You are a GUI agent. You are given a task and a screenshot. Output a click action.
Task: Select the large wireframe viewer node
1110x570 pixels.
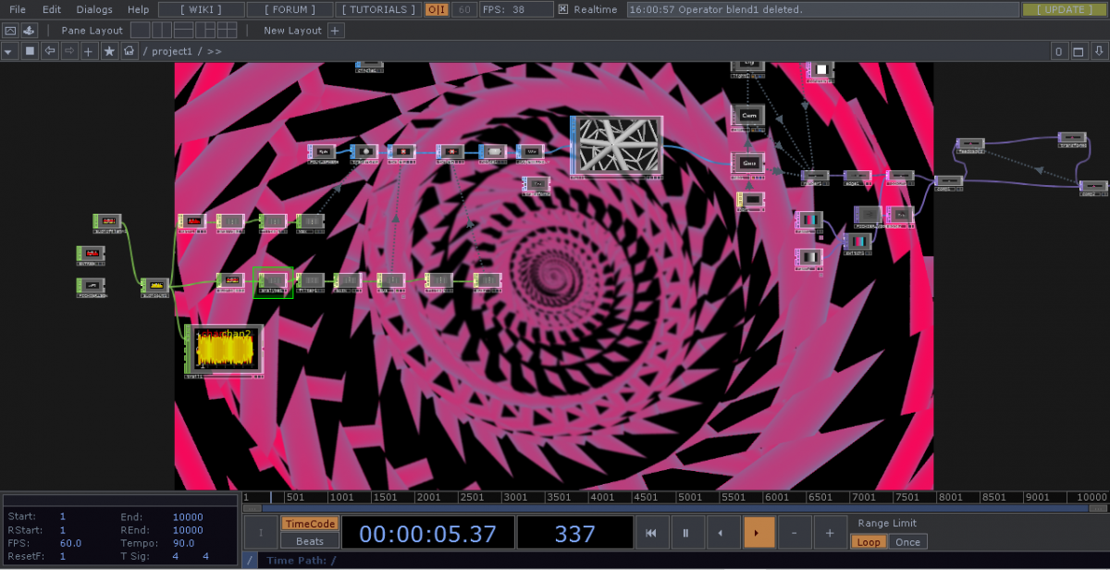pyautogui.click(x=617, y=146)
